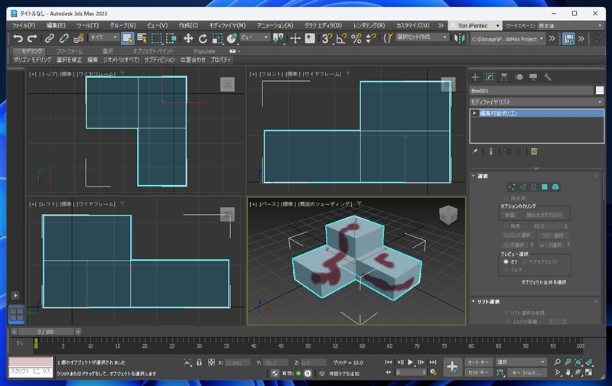Switch to the フリーフォーム ribbon tab
Image resolution: width=612 pixels, height=386 pixels.
[x=69, y=51]
